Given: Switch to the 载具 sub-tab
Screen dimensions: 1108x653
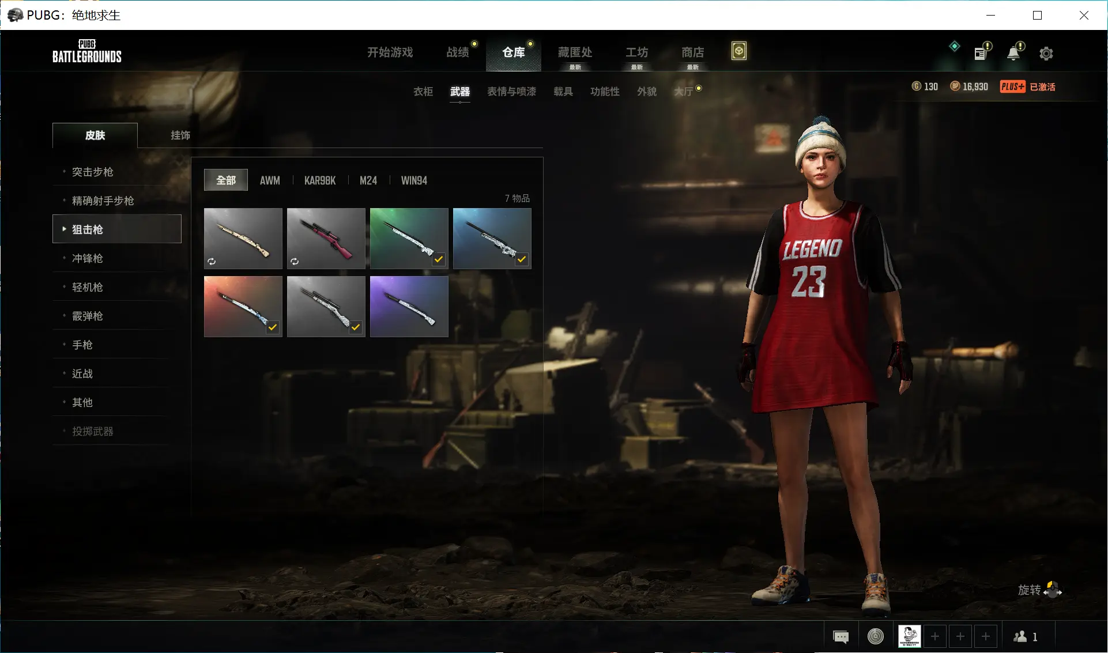Looking at the screenshot, I should [x=563, y=92].
